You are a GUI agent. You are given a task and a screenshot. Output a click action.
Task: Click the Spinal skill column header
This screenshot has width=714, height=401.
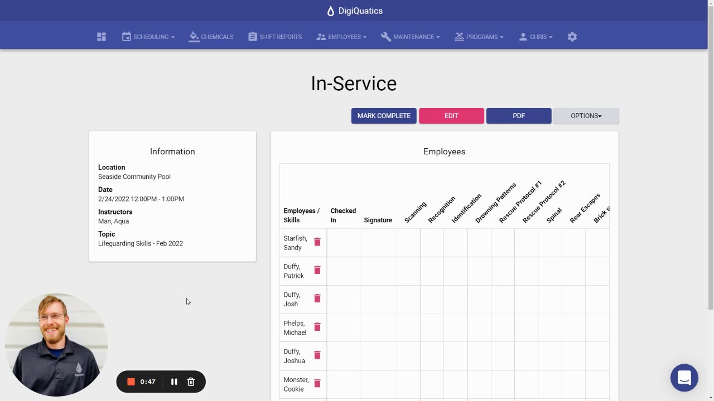click(x=554, y=215)
